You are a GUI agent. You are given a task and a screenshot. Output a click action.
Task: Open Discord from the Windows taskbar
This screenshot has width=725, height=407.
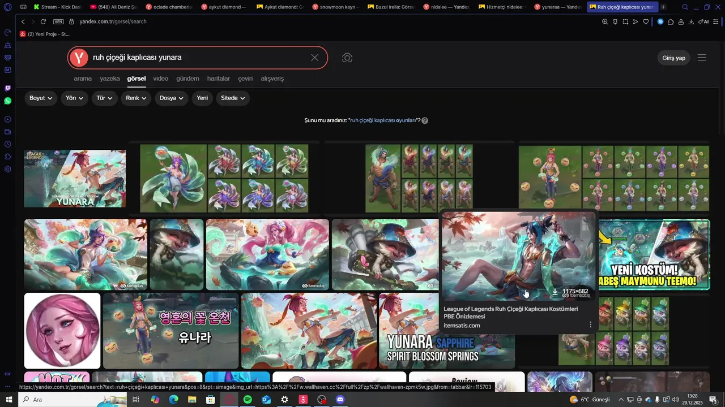tap(340, 400)
